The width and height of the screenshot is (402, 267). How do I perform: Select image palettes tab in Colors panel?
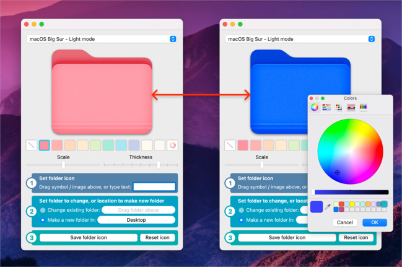click(351, 107)
